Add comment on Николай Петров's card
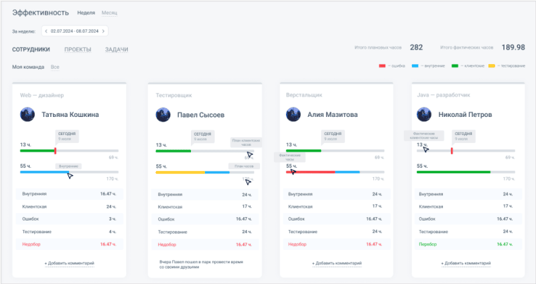Viewport: 536px width, 284px height. click(x=466, y=263)
